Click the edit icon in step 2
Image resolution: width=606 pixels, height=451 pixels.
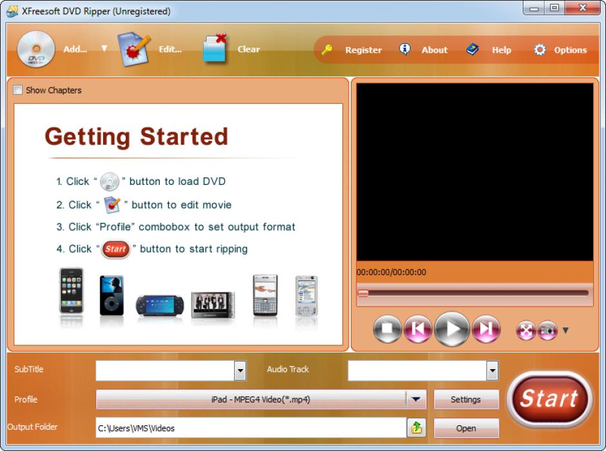point(112,205)
